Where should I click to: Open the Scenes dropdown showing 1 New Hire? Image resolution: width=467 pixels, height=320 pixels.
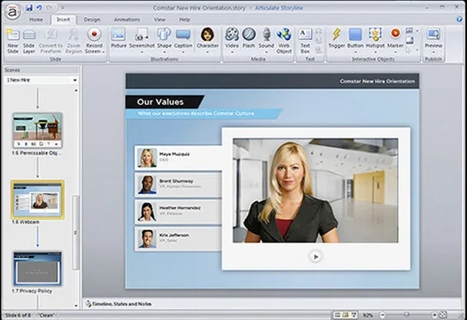click(41, 80)
